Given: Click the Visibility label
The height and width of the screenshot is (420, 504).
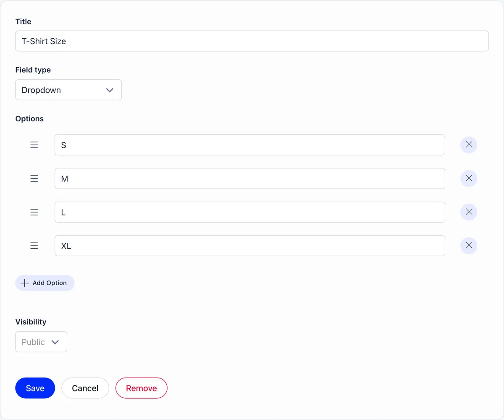Looking at the screenshot, I should point(31,322).
